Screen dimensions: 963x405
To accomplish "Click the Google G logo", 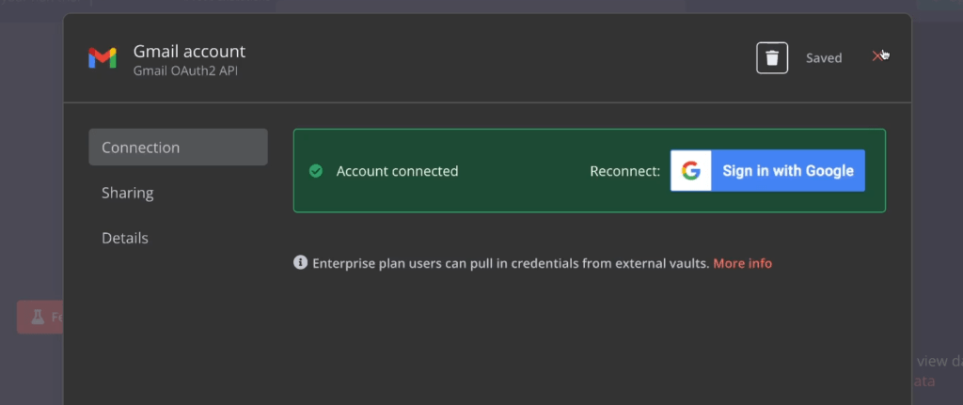I will (x=691, y=171).
